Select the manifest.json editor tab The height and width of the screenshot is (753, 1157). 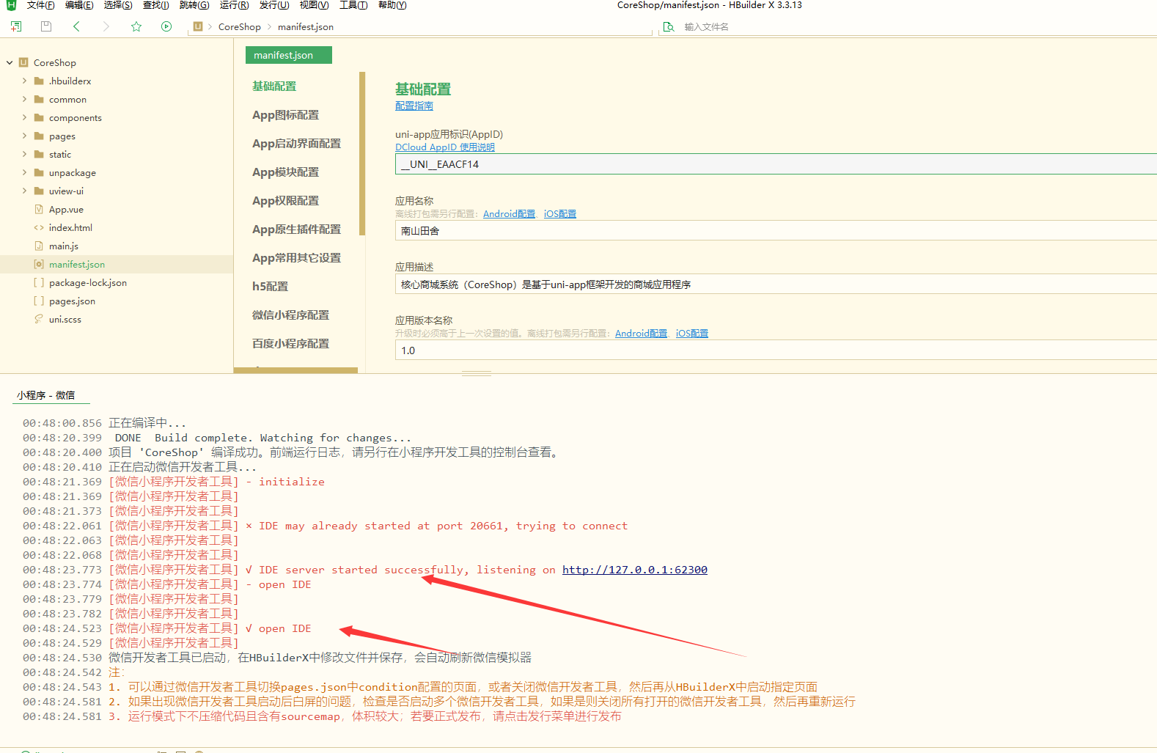[x=288, y=55]
